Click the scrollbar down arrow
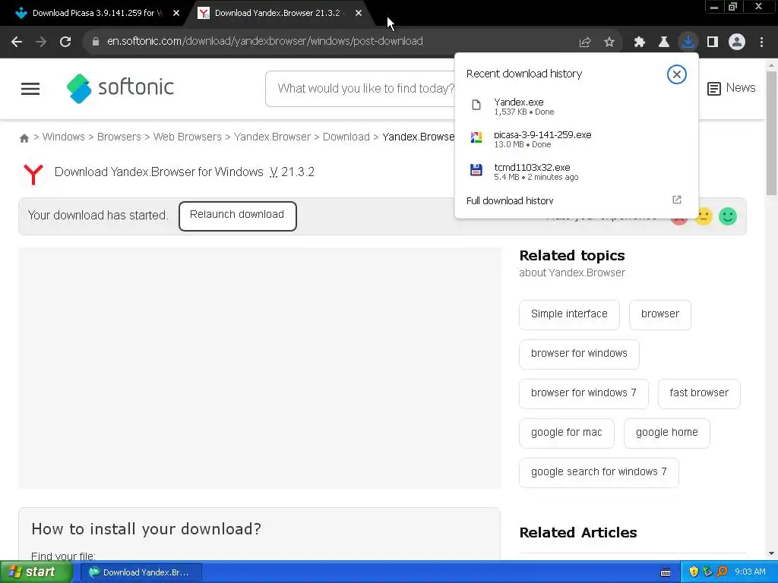778x583 pixels. pyautogui.click(x=771, y=553)
